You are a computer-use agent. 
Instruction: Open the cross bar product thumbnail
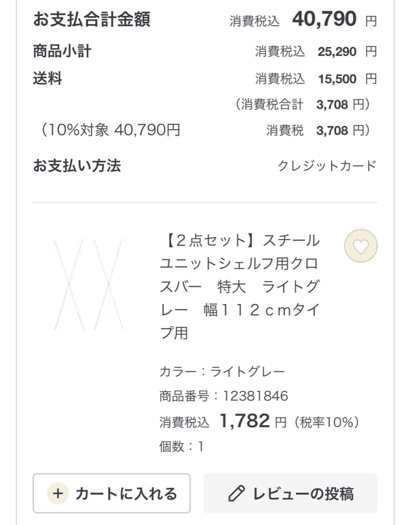click(88, 284)
